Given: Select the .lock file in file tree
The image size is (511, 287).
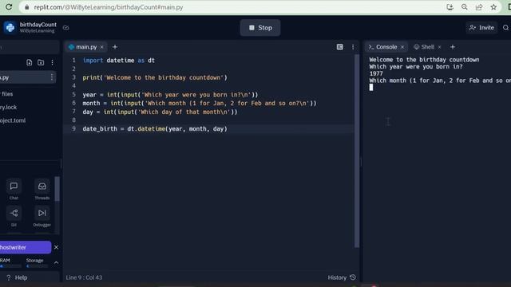Looking at the screenshot, I should pyautogui.click(x=9, y=107).
